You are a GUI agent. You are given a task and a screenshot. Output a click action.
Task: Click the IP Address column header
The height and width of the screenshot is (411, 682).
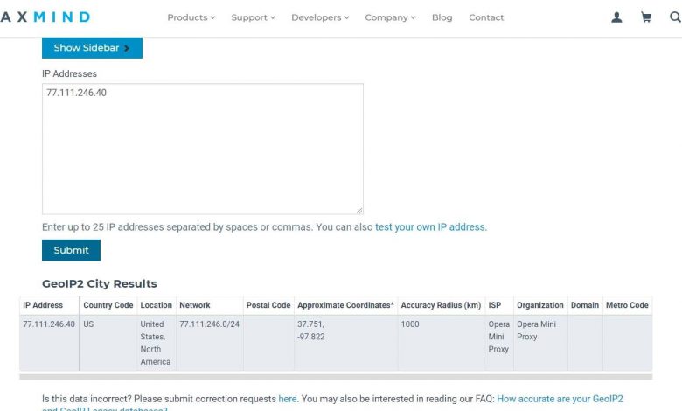point(43,305)
